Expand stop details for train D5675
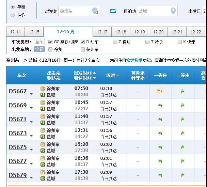 tap(31, 150)
